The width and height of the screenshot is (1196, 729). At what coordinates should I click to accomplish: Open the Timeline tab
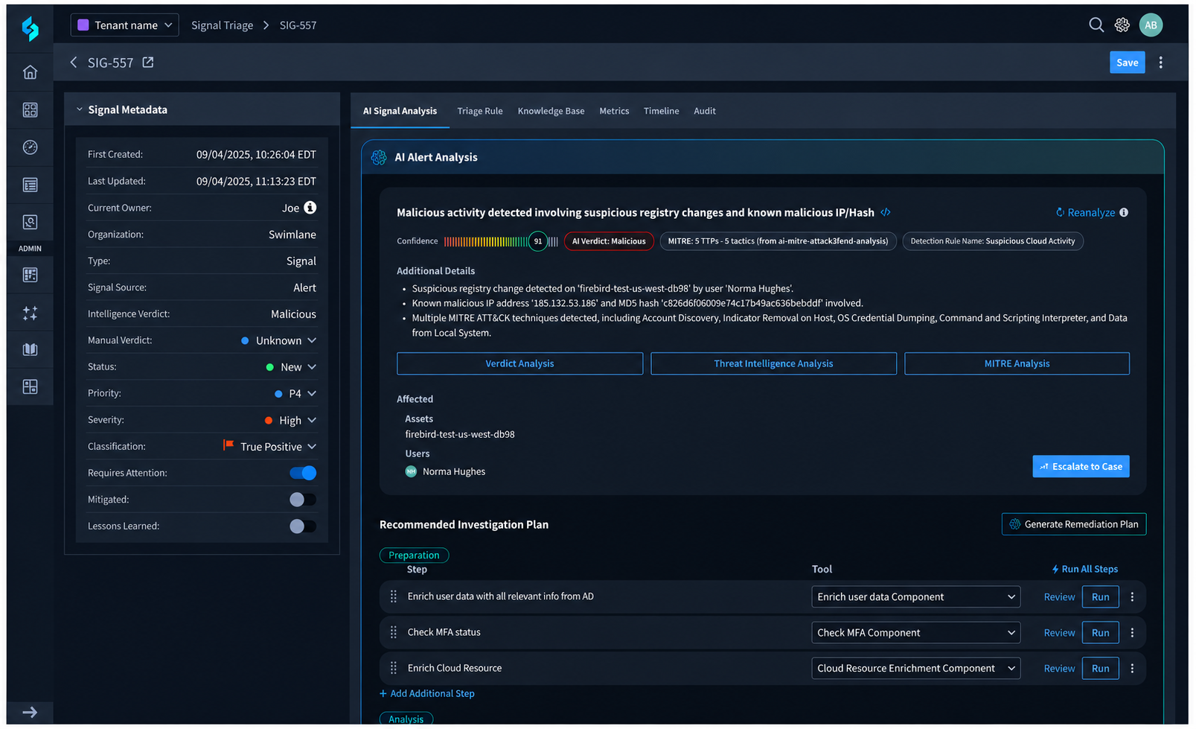coord(661,111)
